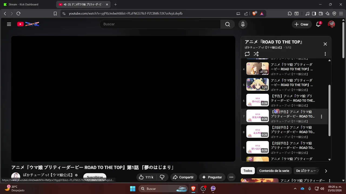Open the music note playlist icon in toolbar
This screenshot has width=346, height=194.
307,13
